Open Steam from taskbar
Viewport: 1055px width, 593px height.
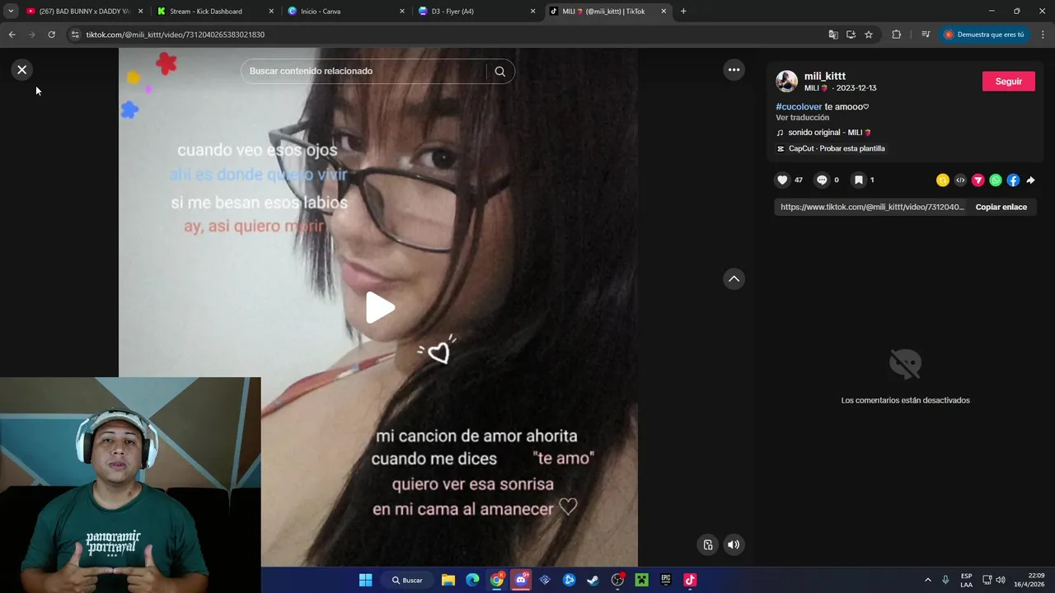tap(593, 580)
